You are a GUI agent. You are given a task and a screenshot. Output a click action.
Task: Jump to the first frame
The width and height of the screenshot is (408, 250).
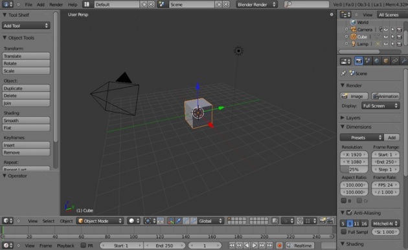pos(232,245)
